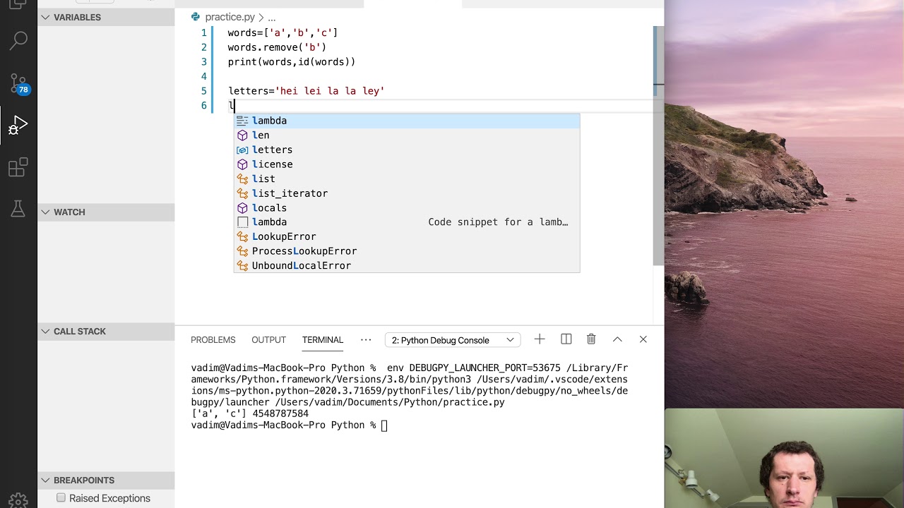Click the terminal prompt input area
This screenshot has width=904, height=508.
(x=384, y=425)
